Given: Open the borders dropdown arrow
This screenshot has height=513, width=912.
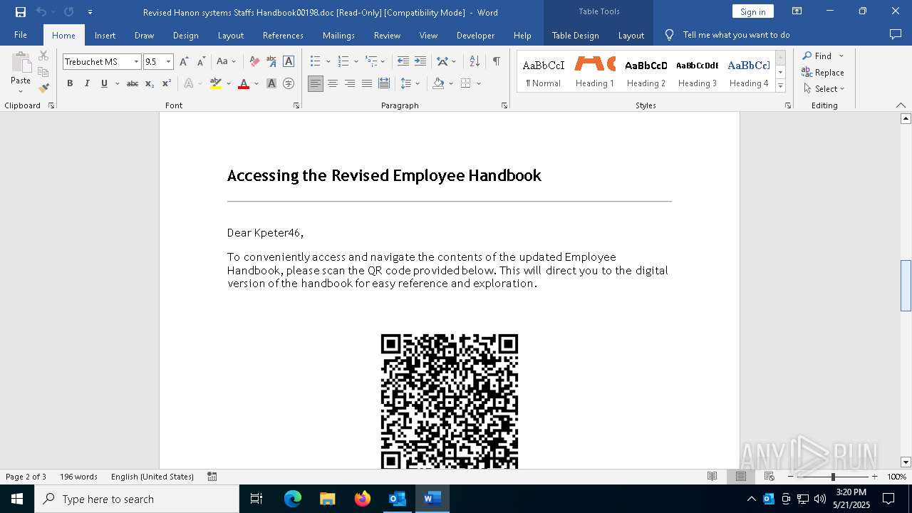Looking at the screenshot, I should coord(479,83).
